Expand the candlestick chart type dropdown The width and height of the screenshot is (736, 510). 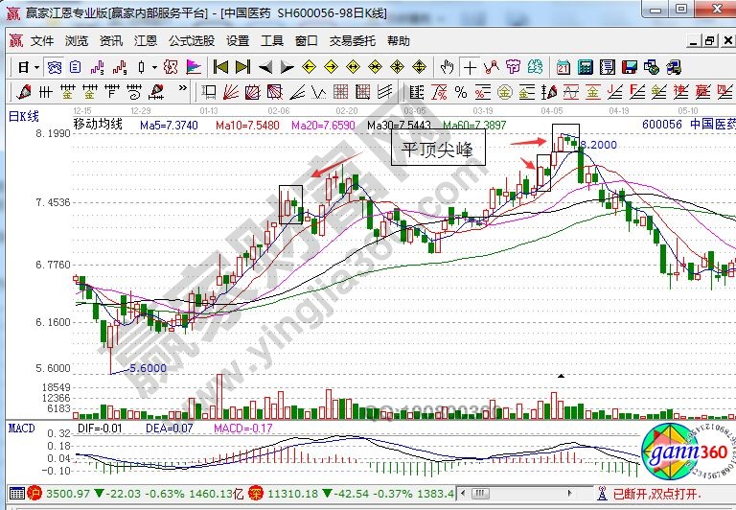coord(153,67)
